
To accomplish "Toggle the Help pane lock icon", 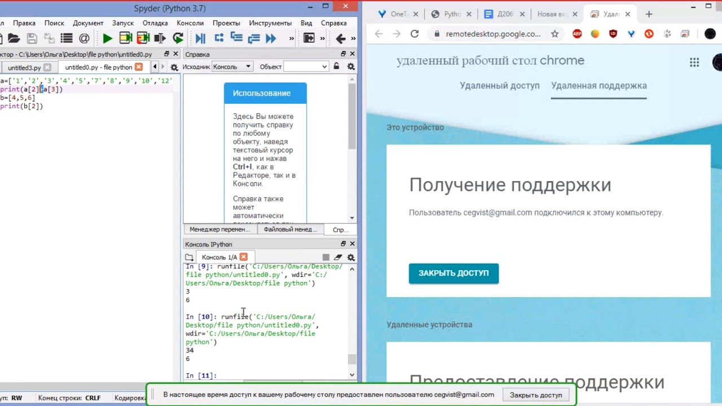I will pos(336,67).
